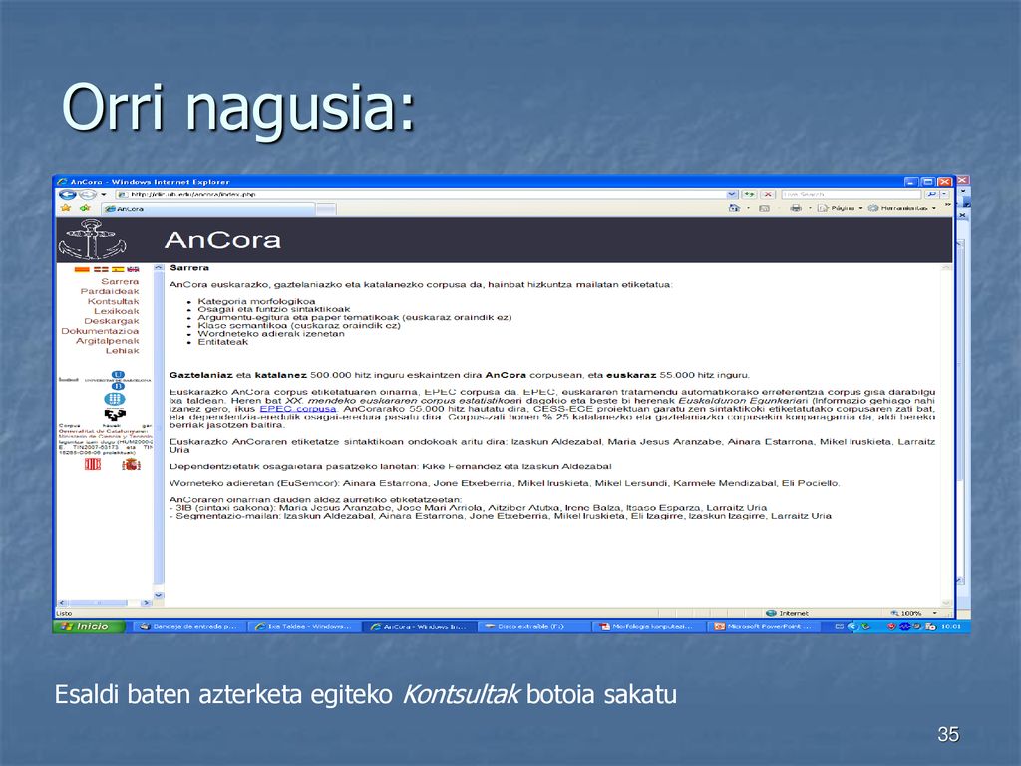Click the Universitat de Barcelona logo

[x=118, y=380]
